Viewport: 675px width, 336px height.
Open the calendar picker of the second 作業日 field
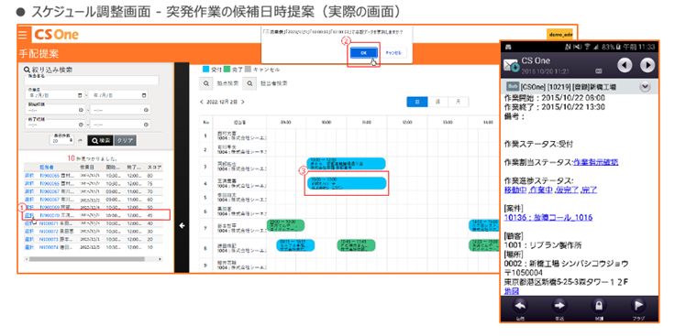(144, 95)
